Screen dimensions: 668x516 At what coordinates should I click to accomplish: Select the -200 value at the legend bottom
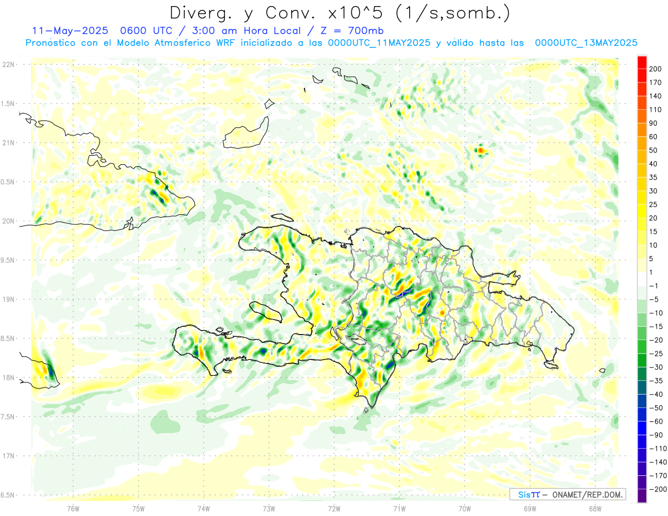click(658, 489)
